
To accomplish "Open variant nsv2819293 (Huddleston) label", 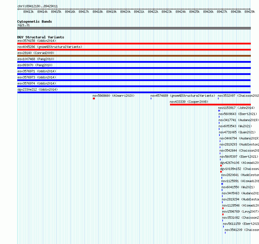I will click(239, 144).
